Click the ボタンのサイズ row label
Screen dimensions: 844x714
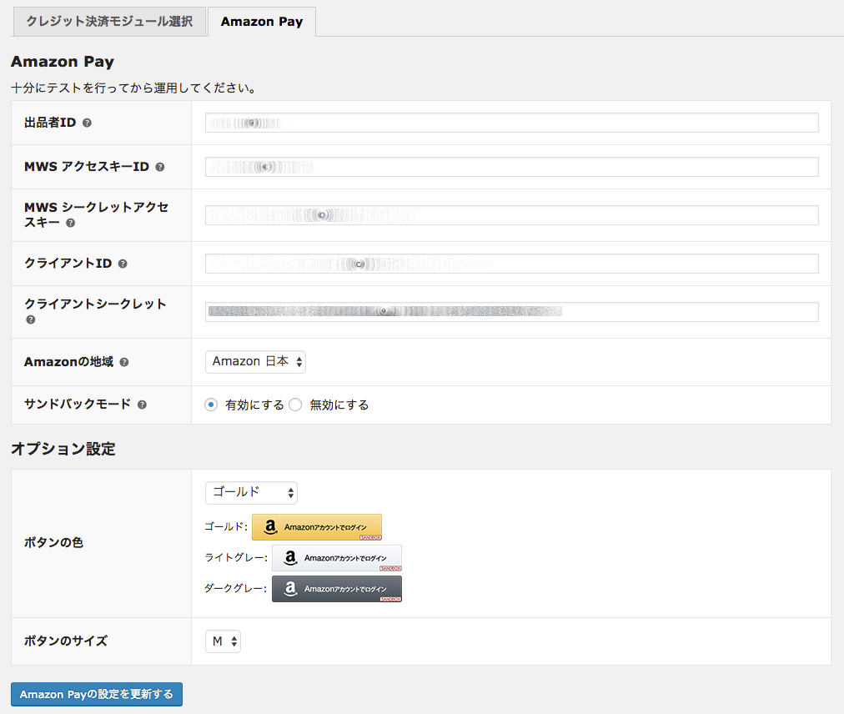point(66,641)
